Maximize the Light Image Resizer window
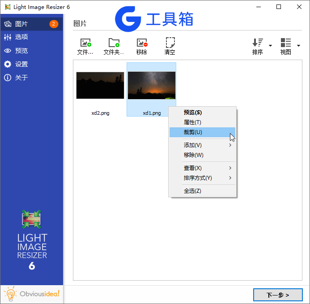Screen dimensions: 310x304 279,7
